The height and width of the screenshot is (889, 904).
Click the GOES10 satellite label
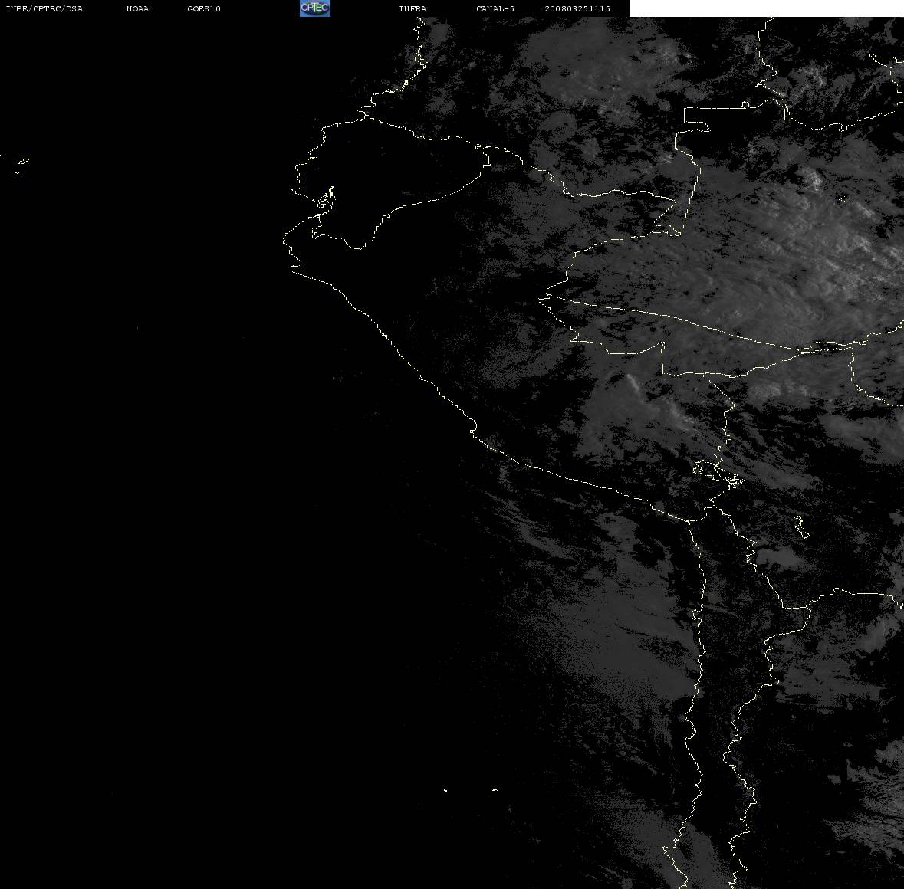point(204,8)
